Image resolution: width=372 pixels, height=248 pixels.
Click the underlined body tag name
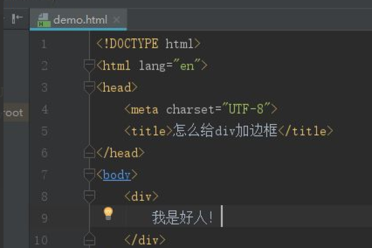coord(117,175)
